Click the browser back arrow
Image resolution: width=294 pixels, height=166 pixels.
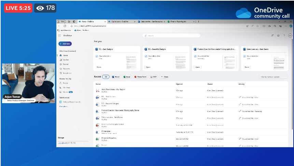coord(59,26)
